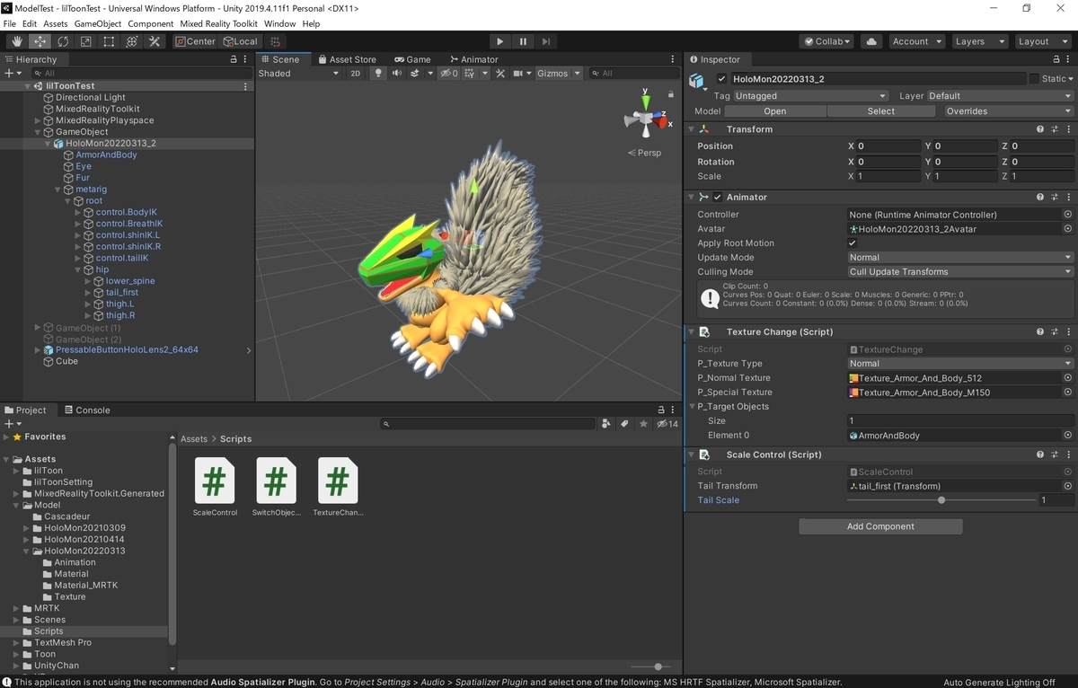Screen dimensions: 1078x688
Task: Lock the Inspector panel
Action: (x=1056, y=59)
